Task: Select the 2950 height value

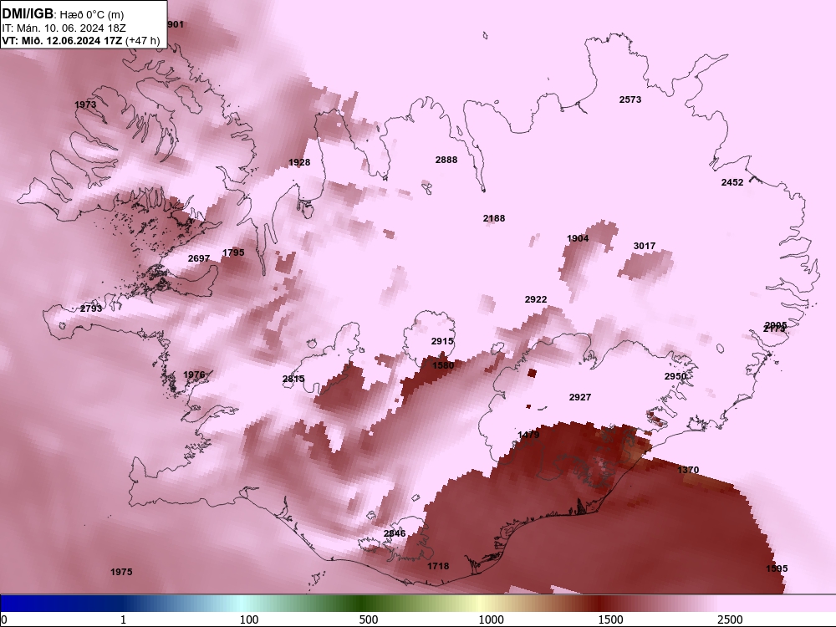Action: pyautogui.click(x=675, y=376)
